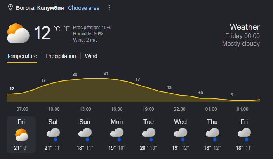
Task: Click the 22:00 hour label on chart
Action: 179,109
